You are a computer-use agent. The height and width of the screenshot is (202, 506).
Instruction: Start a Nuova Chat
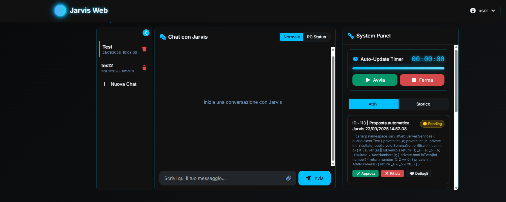pos(119,84)
